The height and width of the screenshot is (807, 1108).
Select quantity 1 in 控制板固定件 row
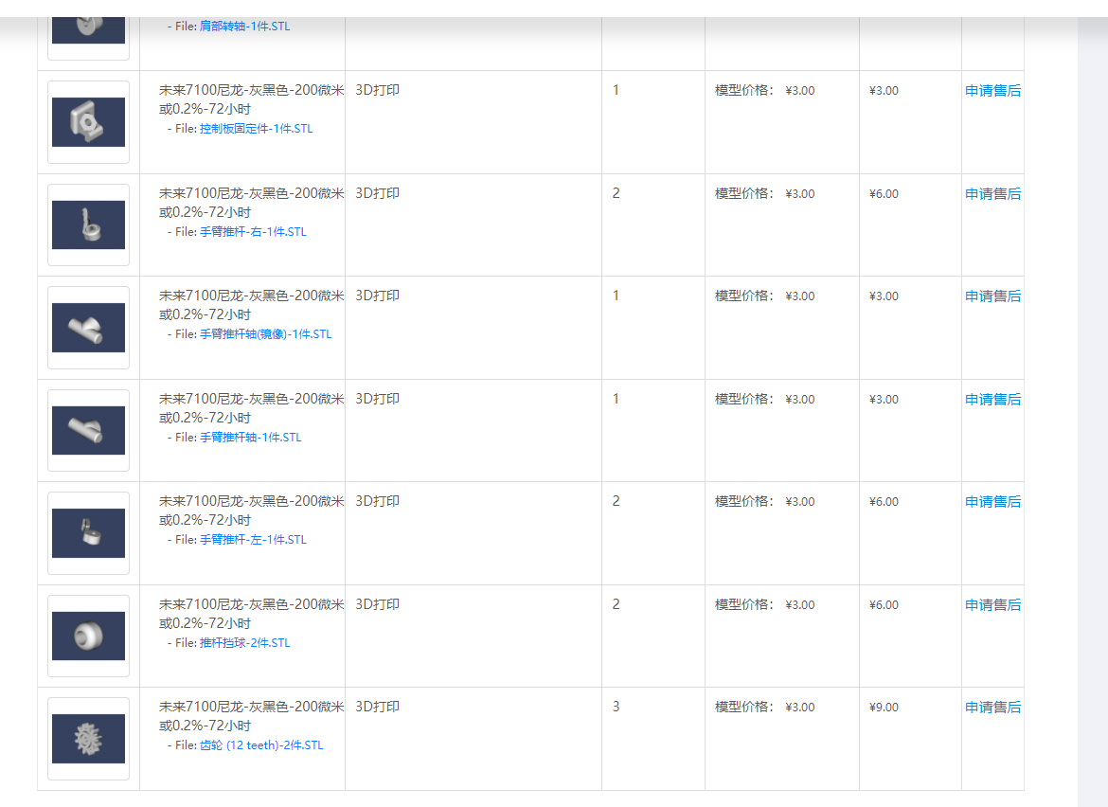pos(617,90)
